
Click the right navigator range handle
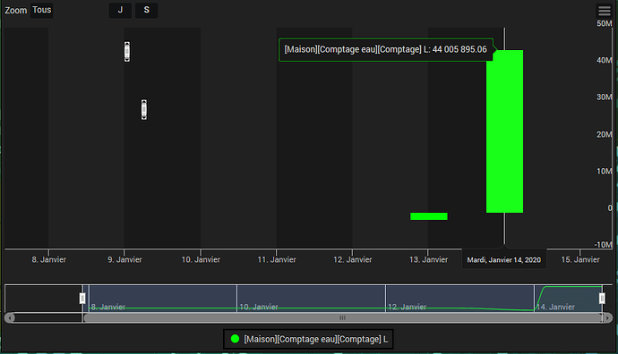tap(602, 299)
